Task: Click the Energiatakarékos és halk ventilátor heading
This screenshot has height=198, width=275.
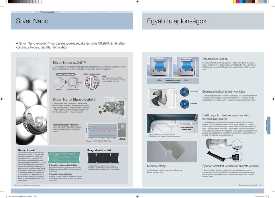Action: click(224, 92)
